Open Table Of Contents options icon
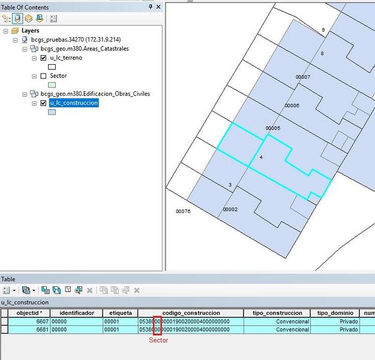375x360 pixels. 53,19
